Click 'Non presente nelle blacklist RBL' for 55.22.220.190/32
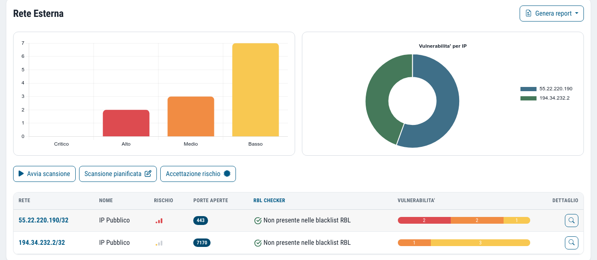597x260 pixels. (307, 220)
